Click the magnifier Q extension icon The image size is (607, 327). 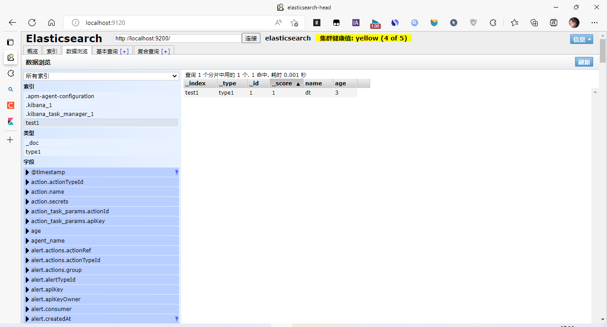coord(415,23)
